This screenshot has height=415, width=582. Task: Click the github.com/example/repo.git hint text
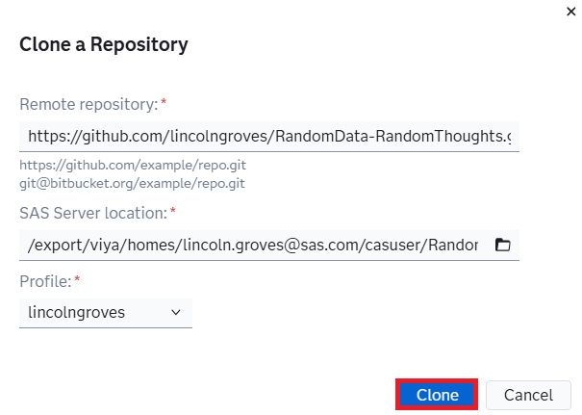pyautogui.click(x=133, y=165)
